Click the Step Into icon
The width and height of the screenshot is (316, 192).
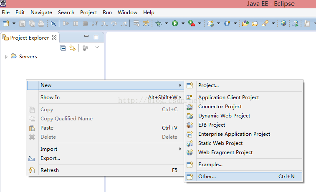point(104,23)
